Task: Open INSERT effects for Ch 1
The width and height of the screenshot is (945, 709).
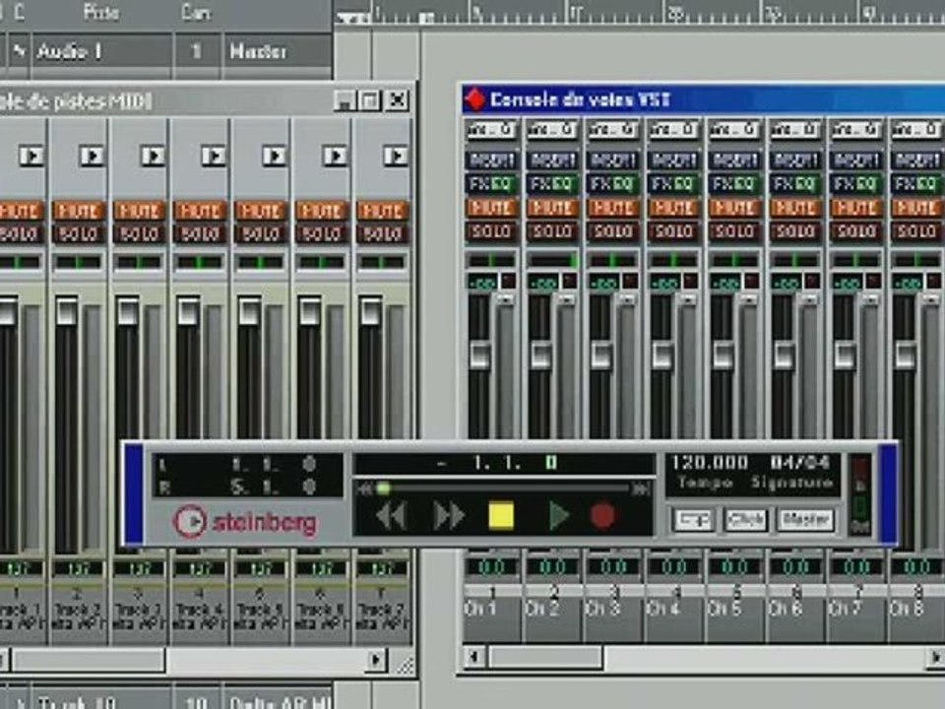Action: (491, 161)
